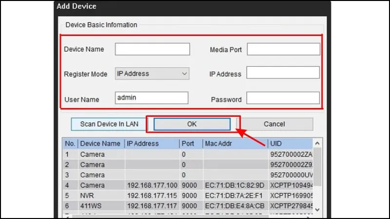Sort by the Device Name column header
This screenshot has height=219, width=390.
coord(100,144)
